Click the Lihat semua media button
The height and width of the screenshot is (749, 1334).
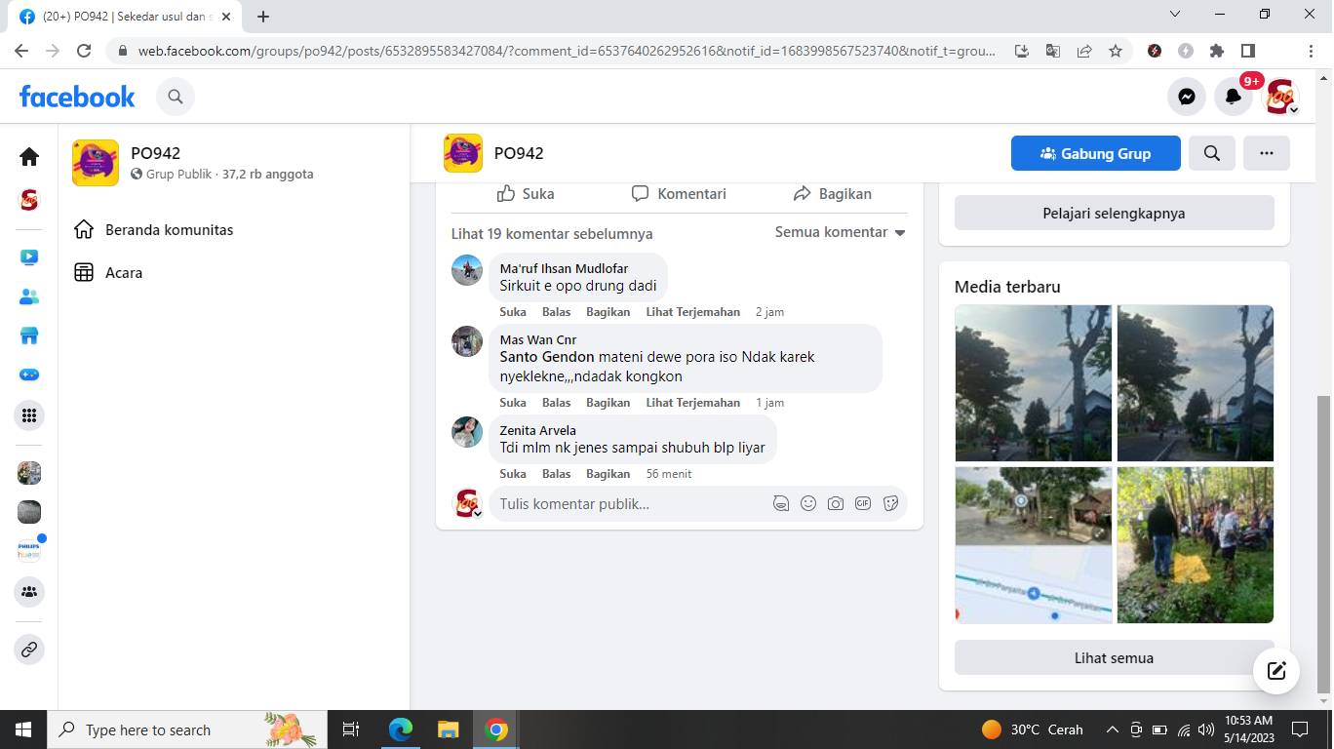1115,657
